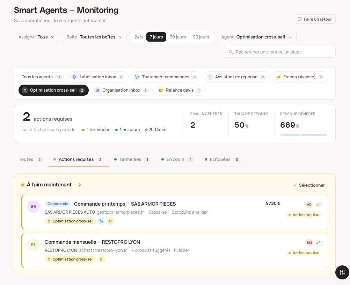Screen dimensions: 350x285
Task: Click the 2h 14min average duration
Action: tap(155, 130)
